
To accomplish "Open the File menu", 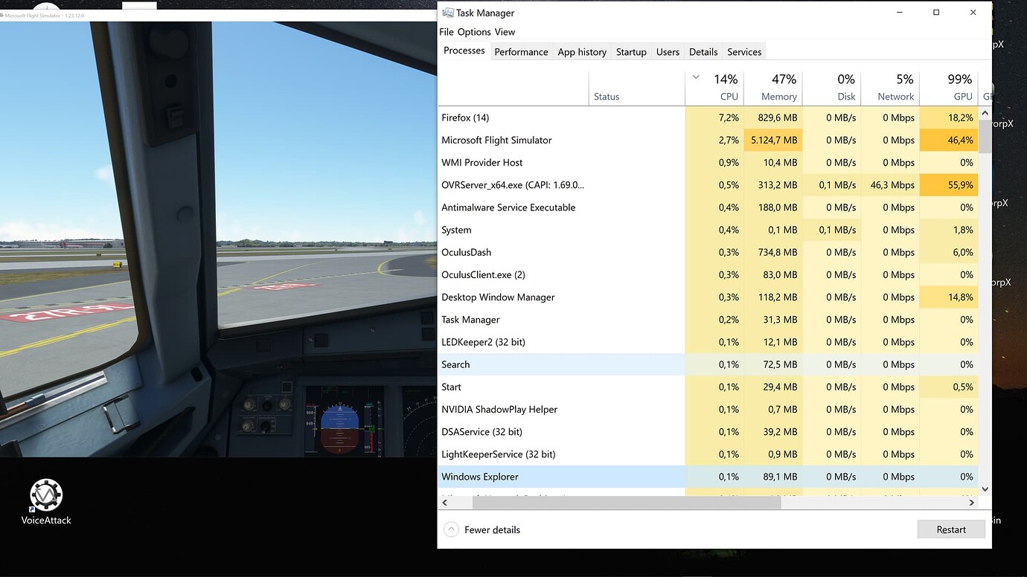I will (446, 32).
